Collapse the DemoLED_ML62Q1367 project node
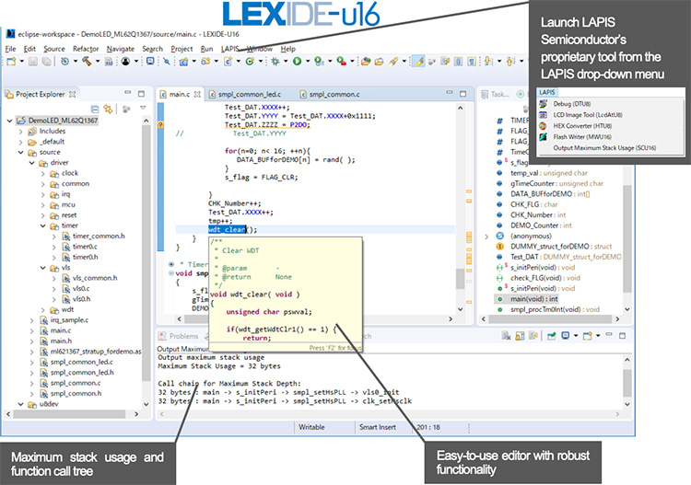691x485 pixels. pos(10,121)
